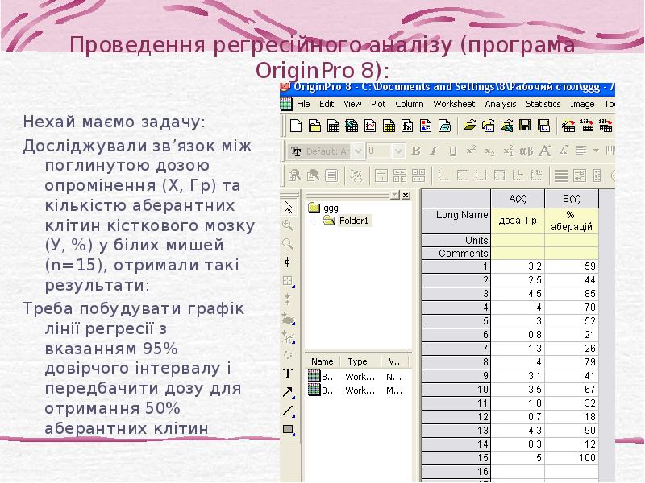The image size is (645, 483).
Task: Select the Pointer tool on left toolbar
Action: [287, 206]
